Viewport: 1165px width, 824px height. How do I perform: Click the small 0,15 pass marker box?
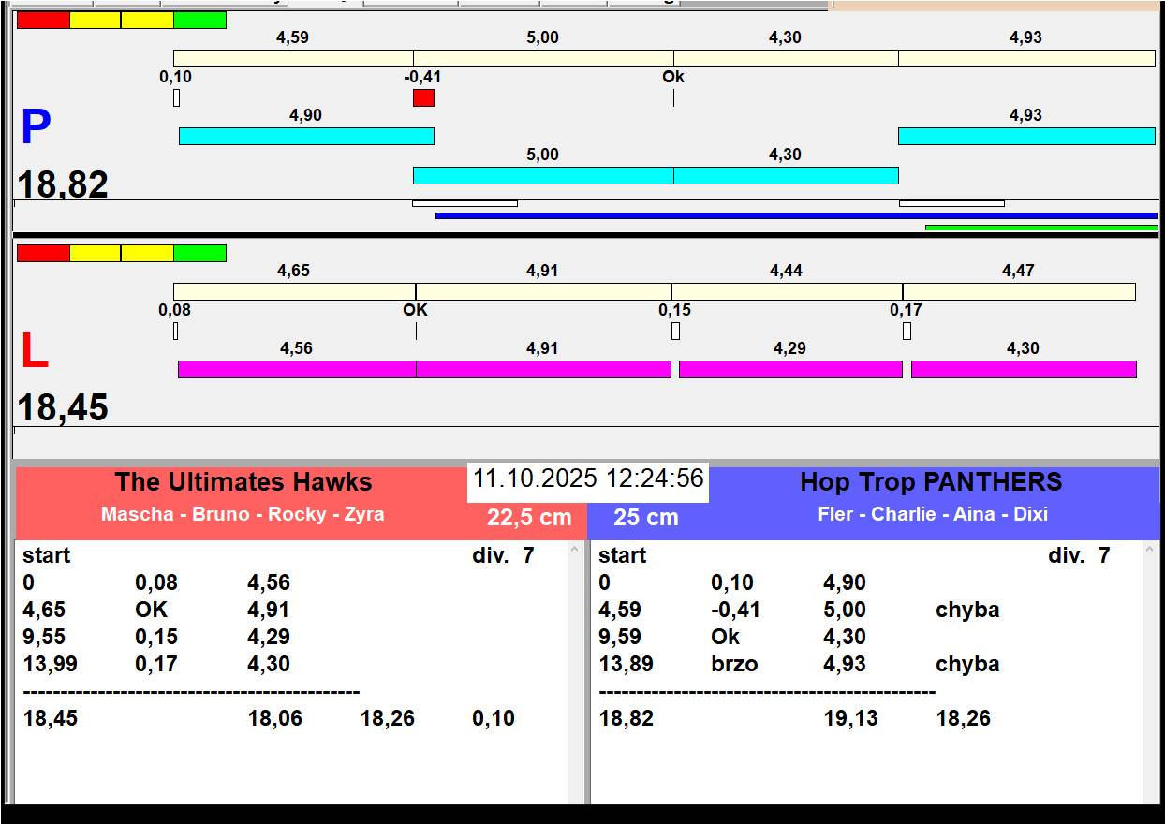(675, 331)
